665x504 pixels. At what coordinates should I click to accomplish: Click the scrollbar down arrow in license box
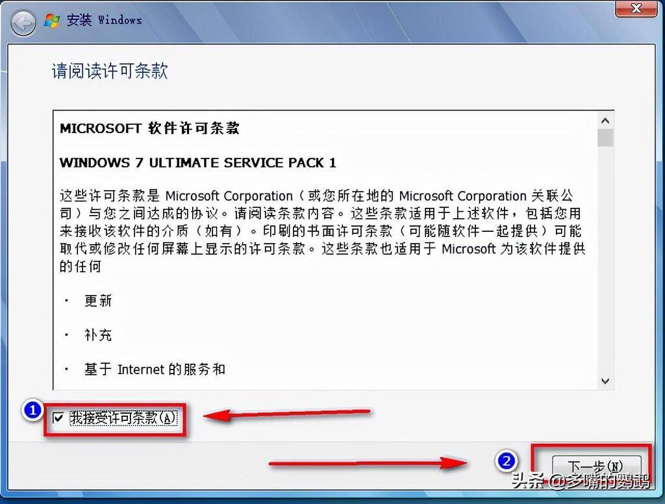click(605, 381)
